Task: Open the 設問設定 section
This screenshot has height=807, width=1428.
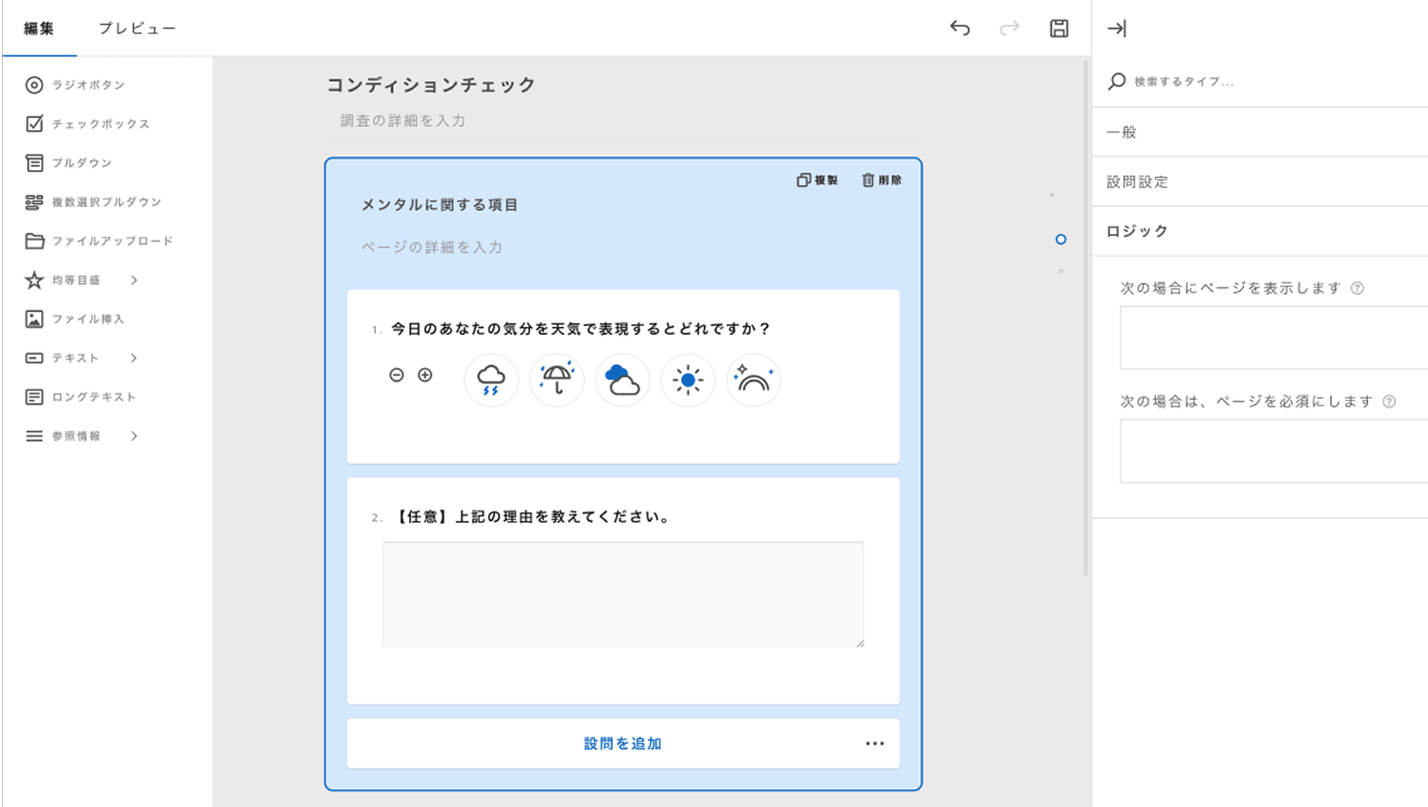Action: click(1137, 182)
